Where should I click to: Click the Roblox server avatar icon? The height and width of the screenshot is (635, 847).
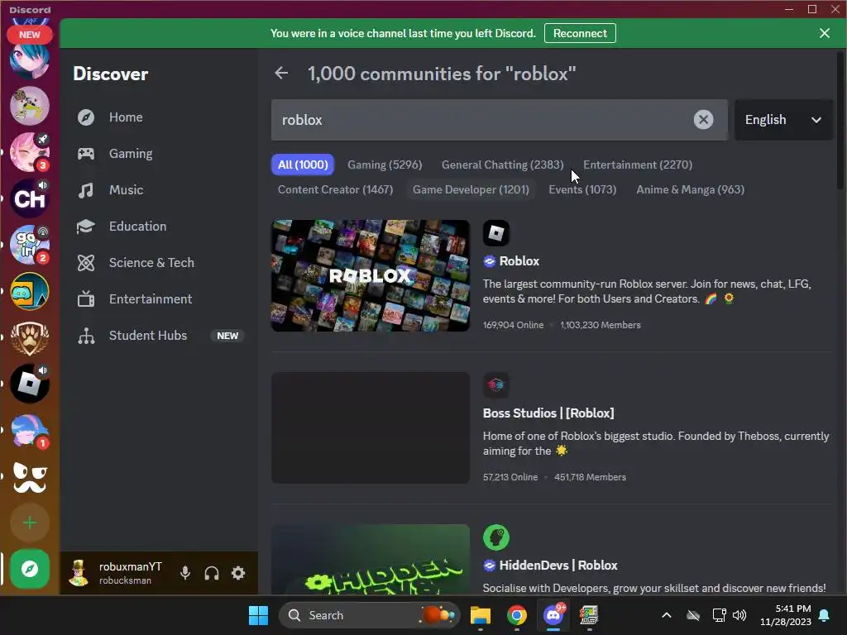click(496, 233)
